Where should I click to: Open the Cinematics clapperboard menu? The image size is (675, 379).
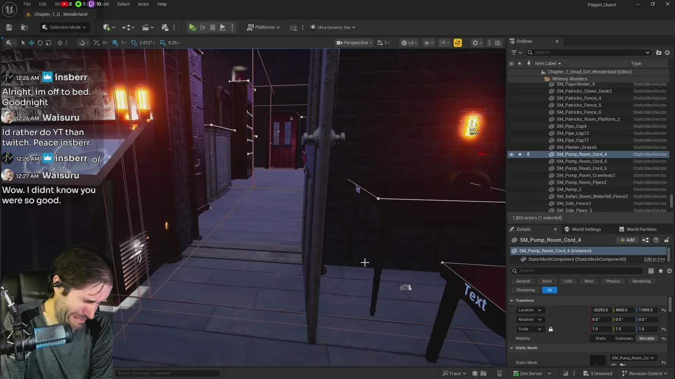[x=148, y=27]
